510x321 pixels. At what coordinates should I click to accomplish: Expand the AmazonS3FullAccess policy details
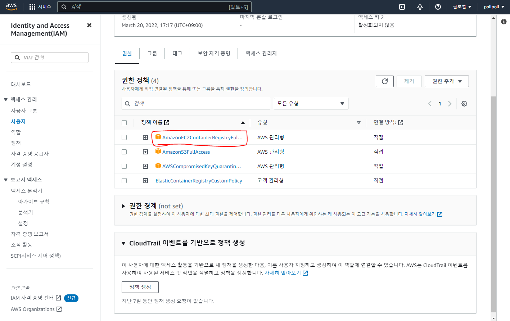[x=145, y=152]
